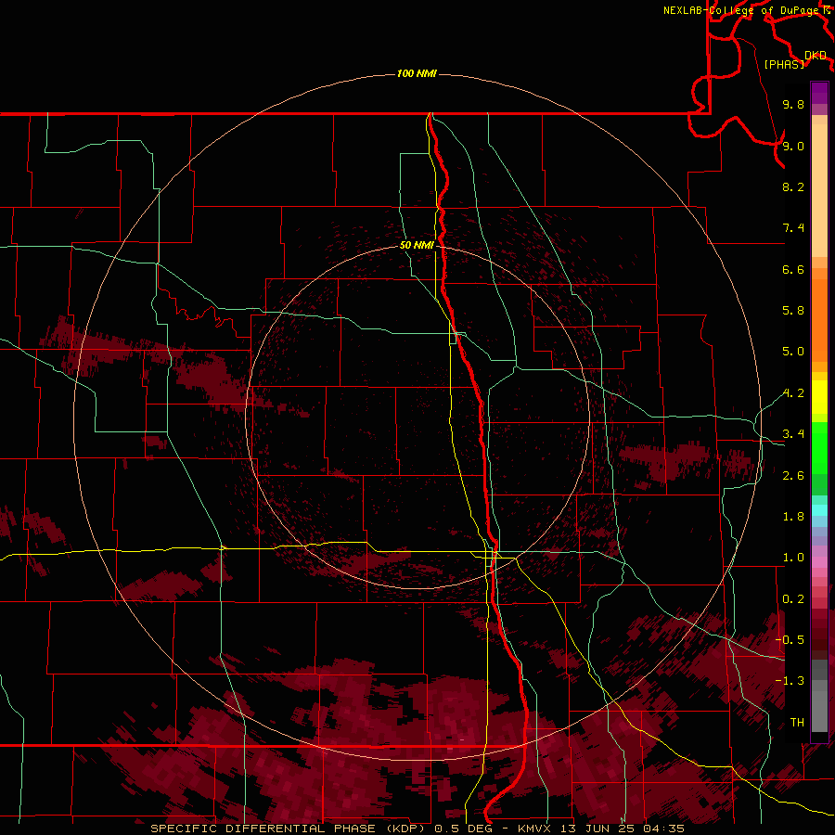Click the 5.0 scale value
Screen dimensions: 835x835
point(793,352)
